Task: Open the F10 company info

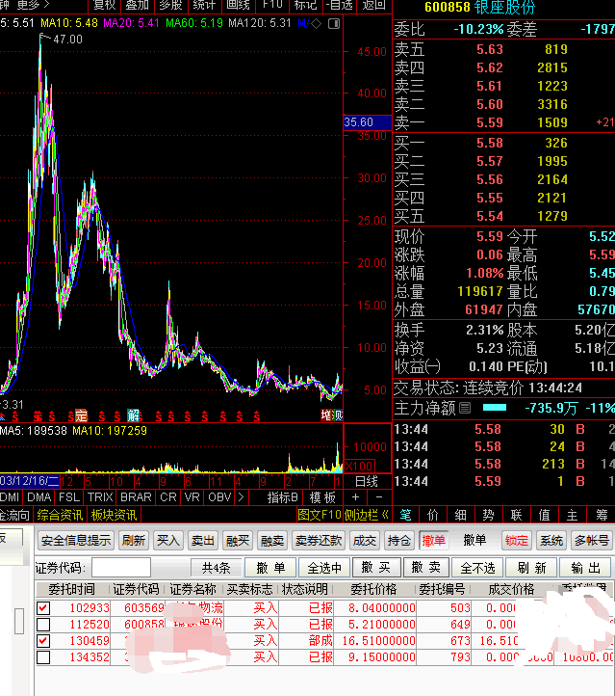Action: click(x=272, y=5)
